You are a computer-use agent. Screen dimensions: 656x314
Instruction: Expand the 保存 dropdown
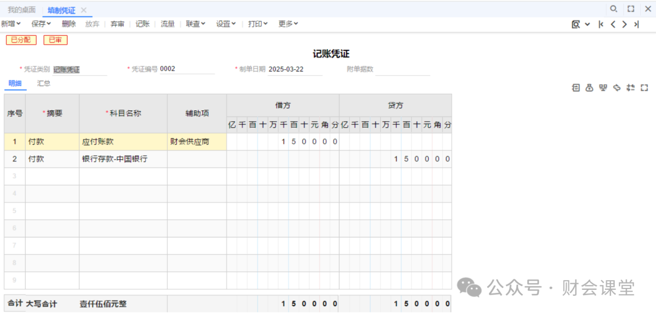point(41,24)
